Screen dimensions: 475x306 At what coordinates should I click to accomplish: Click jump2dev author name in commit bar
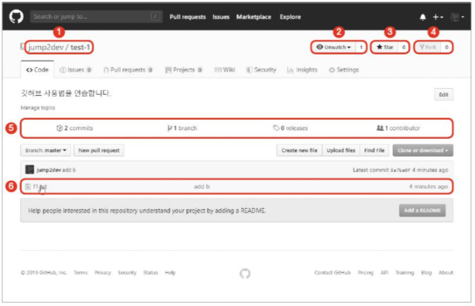(49, 170)
